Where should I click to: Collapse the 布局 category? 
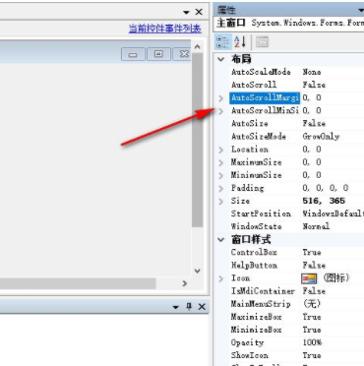click(x=221, y=59)
